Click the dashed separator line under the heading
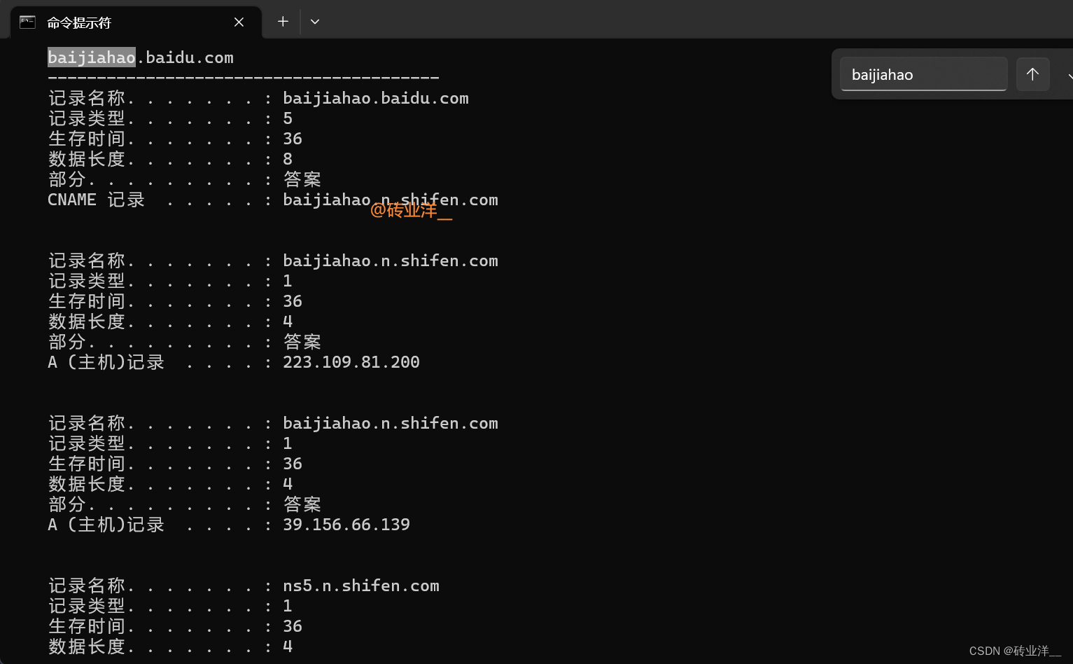This screenshot has height=664, width=1073. (243, 78)
